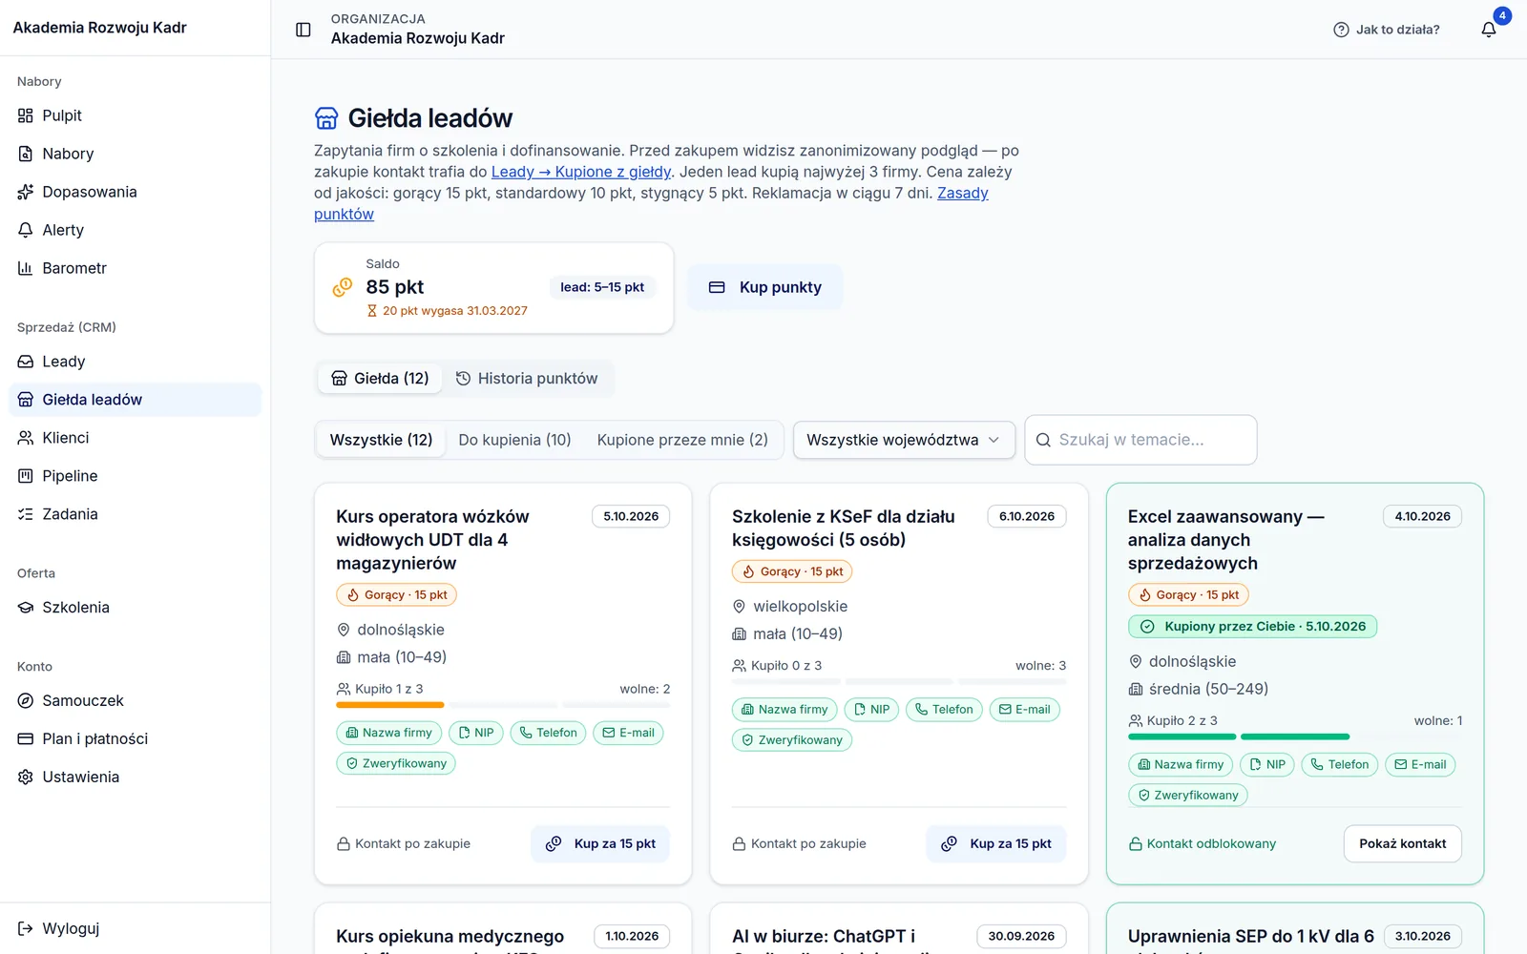Screen dimensions: 1527x954
Task: Click Pokaż kontakt on Excel lead
Action: click(1403, 844)
